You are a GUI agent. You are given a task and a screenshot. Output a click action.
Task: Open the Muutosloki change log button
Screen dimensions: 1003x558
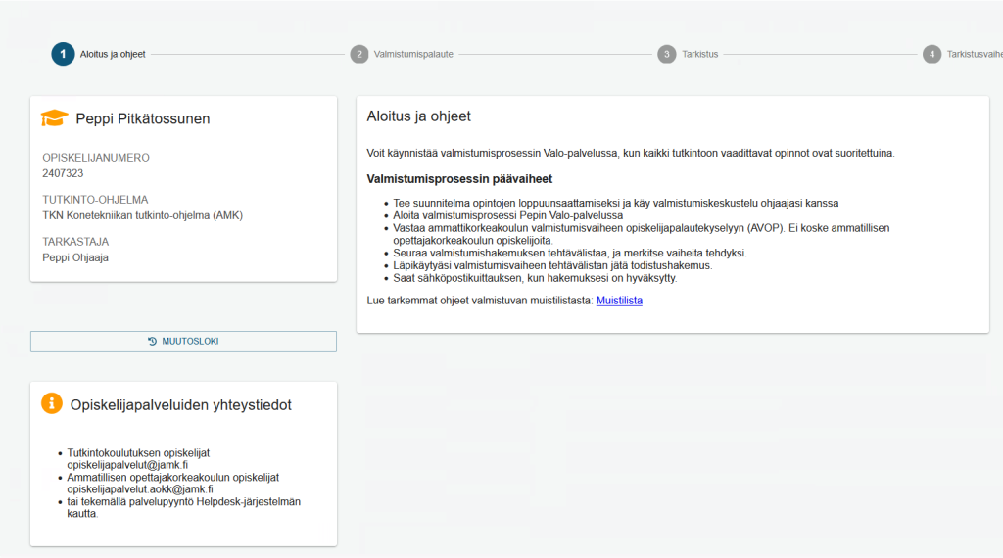pos(183,342)
